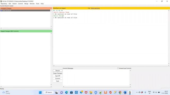Screen dimensions: 170x95
Task: Open the Tools menu
Action: (x=37, y=4)
